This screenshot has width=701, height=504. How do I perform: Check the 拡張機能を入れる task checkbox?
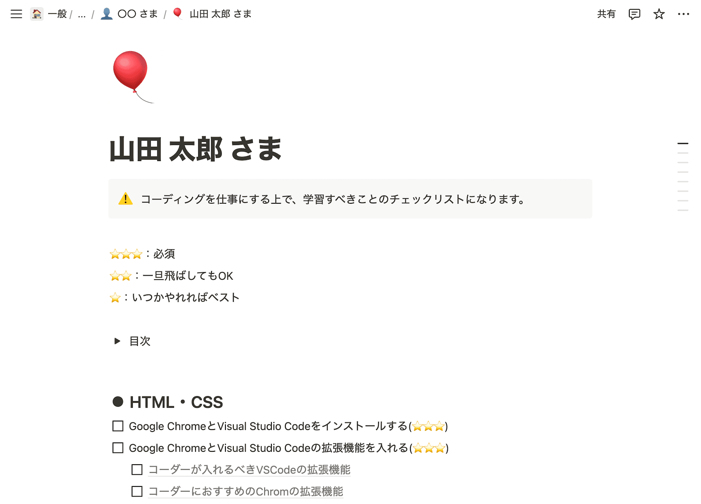tap(118, 448)
